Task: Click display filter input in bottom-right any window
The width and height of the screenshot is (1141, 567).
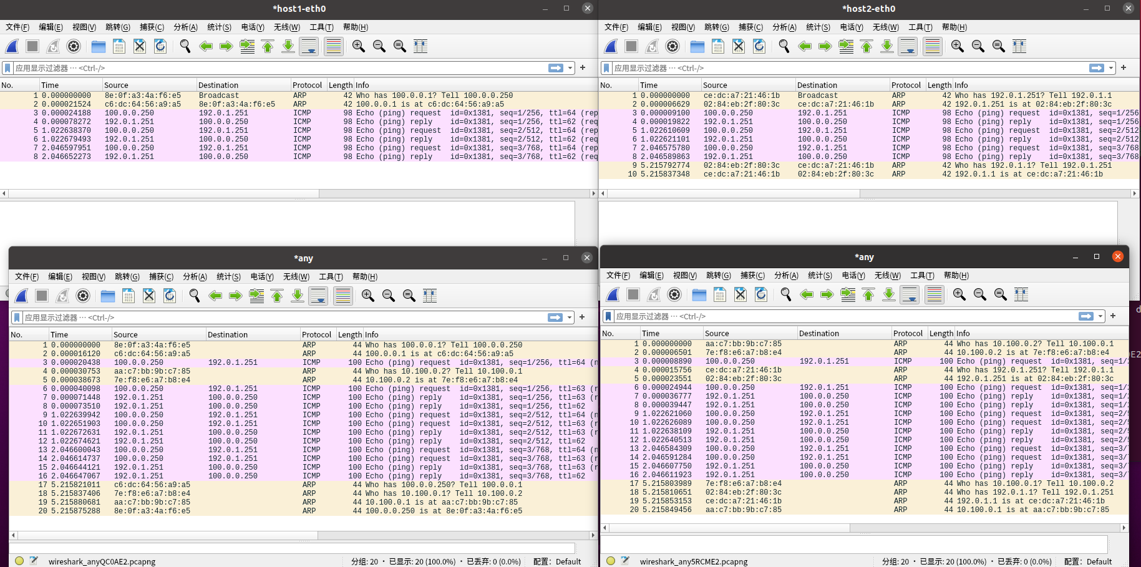Action: 846,316
